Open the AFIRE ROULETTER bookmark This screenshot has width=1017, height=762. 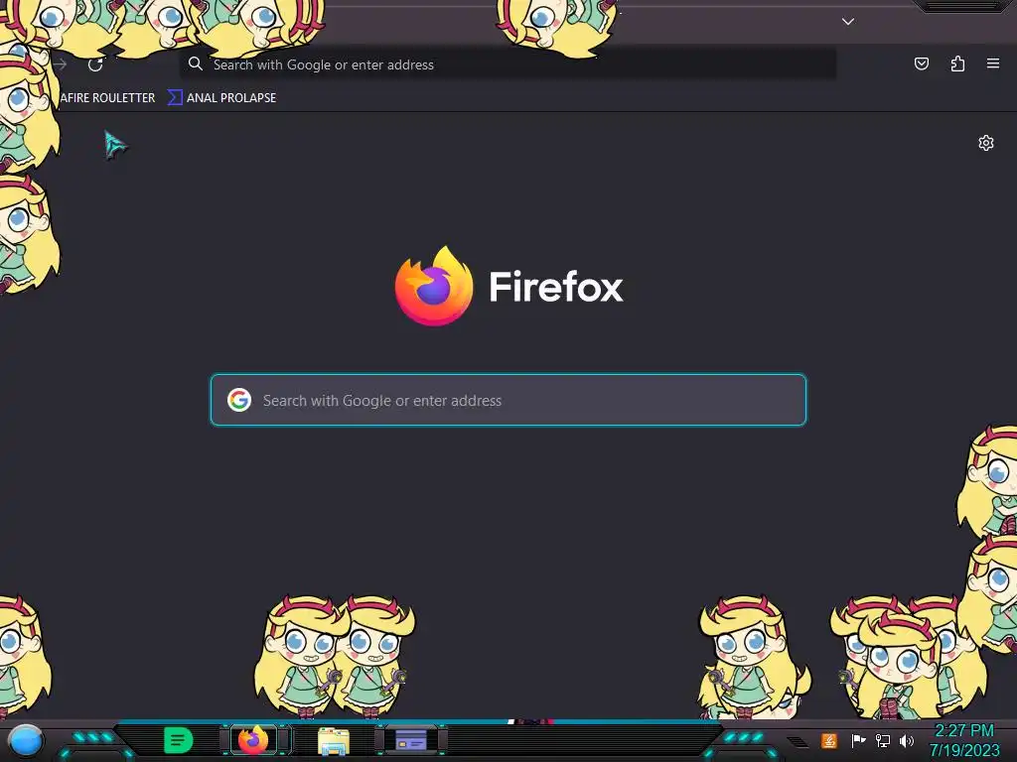(107, 98)
